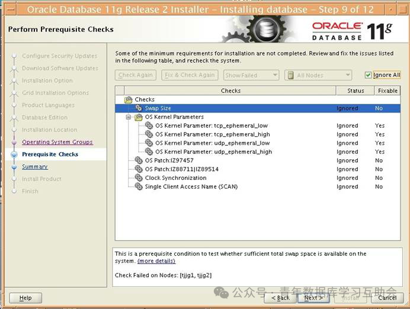Click the server icon in All Nodes dropdown
This screenshot has height=309, width=410.
point(290,75)
